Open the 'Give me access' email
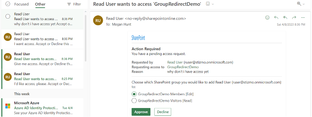The width and height of the screenshot is (312, 117). (x=42, y=59)
